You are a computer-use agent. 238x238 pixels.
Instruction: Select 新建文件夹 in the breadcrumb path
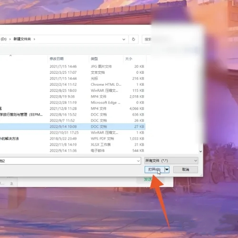click(22, 39)
